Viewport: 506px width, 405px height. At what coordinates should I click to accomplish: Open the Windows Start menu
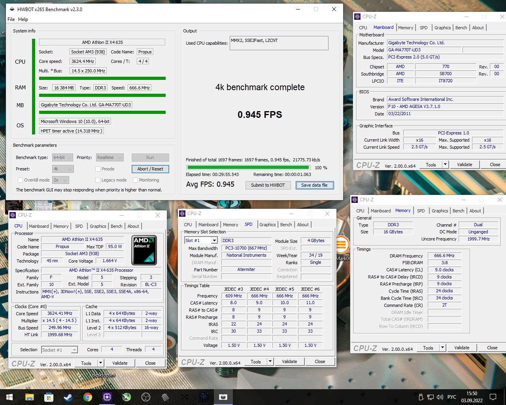pyautogui.click(x=9, y=397)
